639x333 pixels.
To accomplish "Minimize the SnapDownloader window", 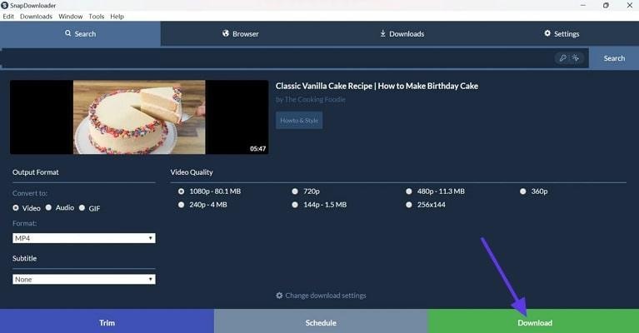I will pyautogui.click(x=583, y=5).
